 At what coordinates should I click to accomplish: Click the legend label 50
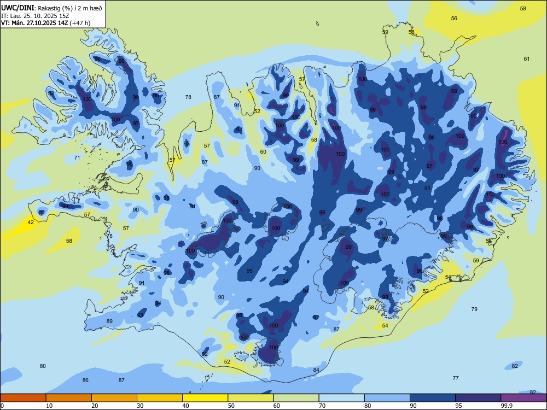click(x=231, y=406)
